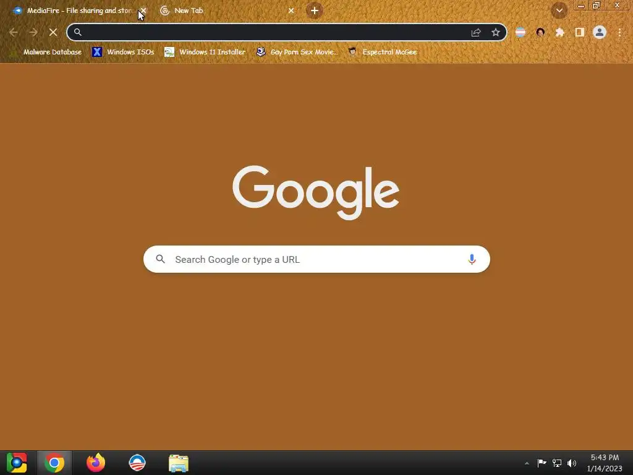Restore down the Chrome window

[597, 5]
